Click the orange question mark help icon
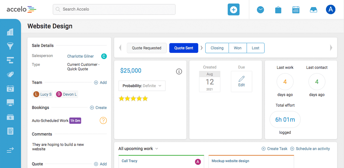Viewport: 344px width, 168px height. click(x=103, y=120)
